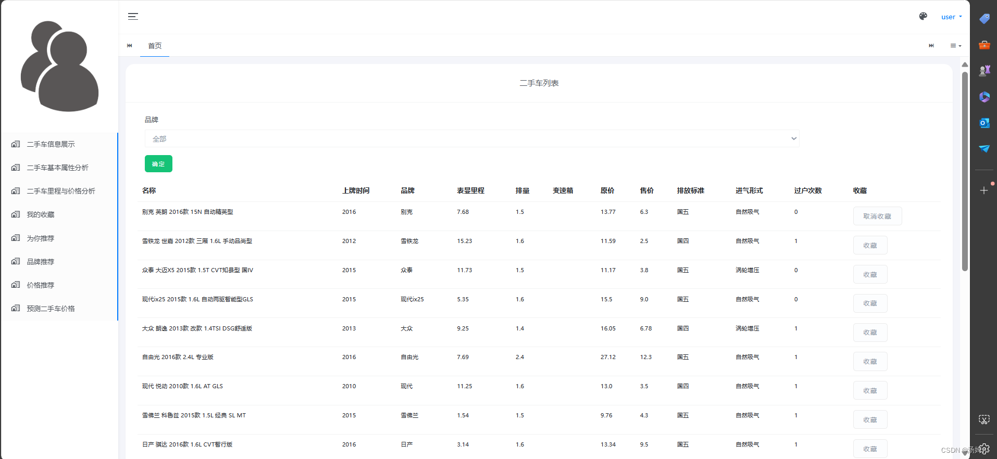Open 二手车信息展示 menu item
Screen dimensions: 997x459
(59, 144)
